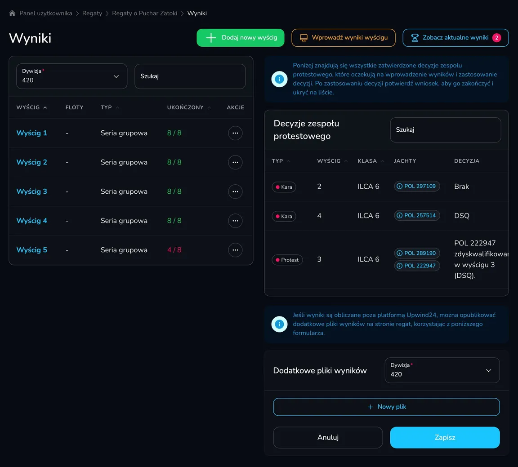Focus the Szukaj field above races table
The image size is (518, 467).
(190, 76)
